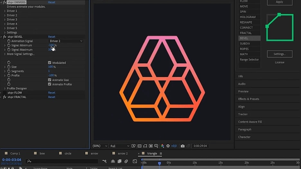Toggle the Animate Profile checkbox
The width and height of the screenshot is (301, 169).
click(50, 84)
